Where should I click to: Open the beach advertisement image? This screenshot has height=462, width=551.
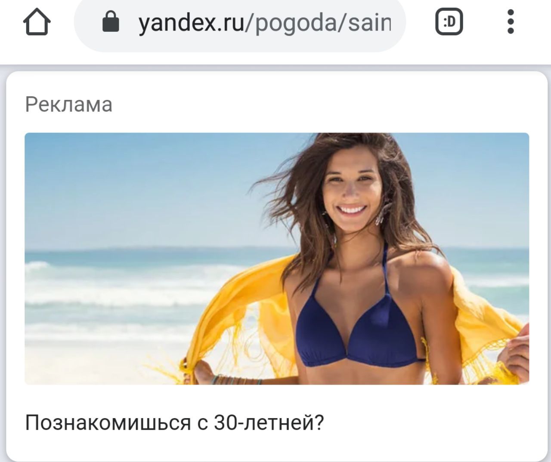click(x=277, y=259)
